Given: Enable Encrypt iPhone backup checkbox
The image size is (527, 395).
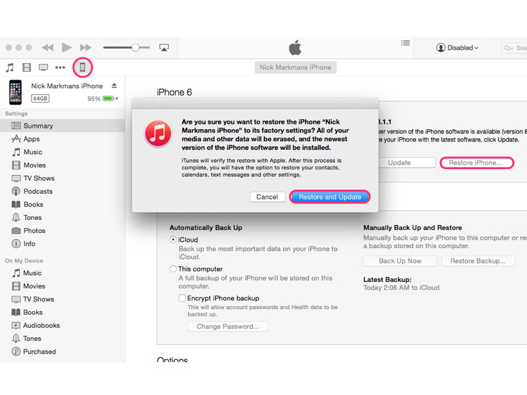Looking at the screenshot, I should [182, 298].
